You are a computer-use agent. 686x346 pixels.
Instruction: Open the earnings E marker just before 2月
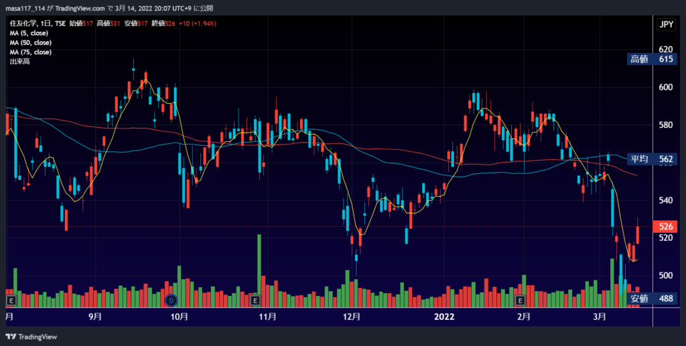pyautogui.click(x=520, y=300)
